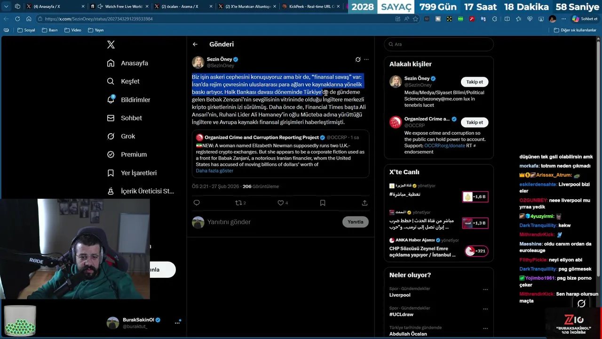Reply to post with comment icon
Viewport: 602px width, 339px height.
point(197,203)
